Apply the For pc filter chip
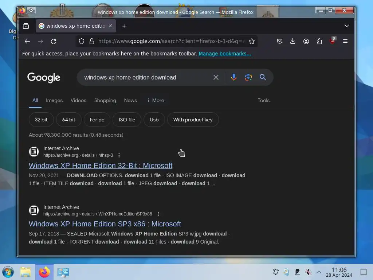The image size is (373, 280). [97, 120]
